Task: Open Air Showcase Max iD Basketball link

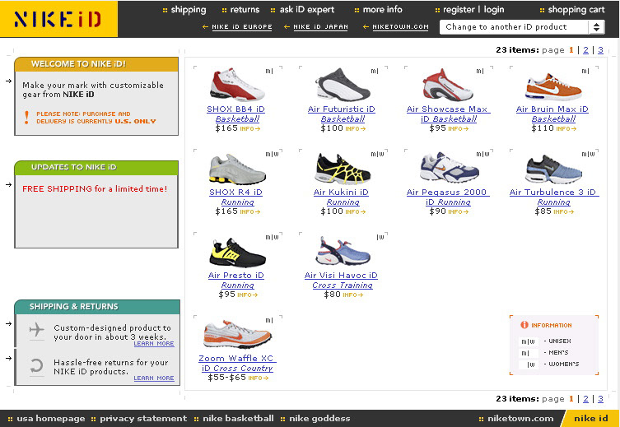Action: click(449, 114)
